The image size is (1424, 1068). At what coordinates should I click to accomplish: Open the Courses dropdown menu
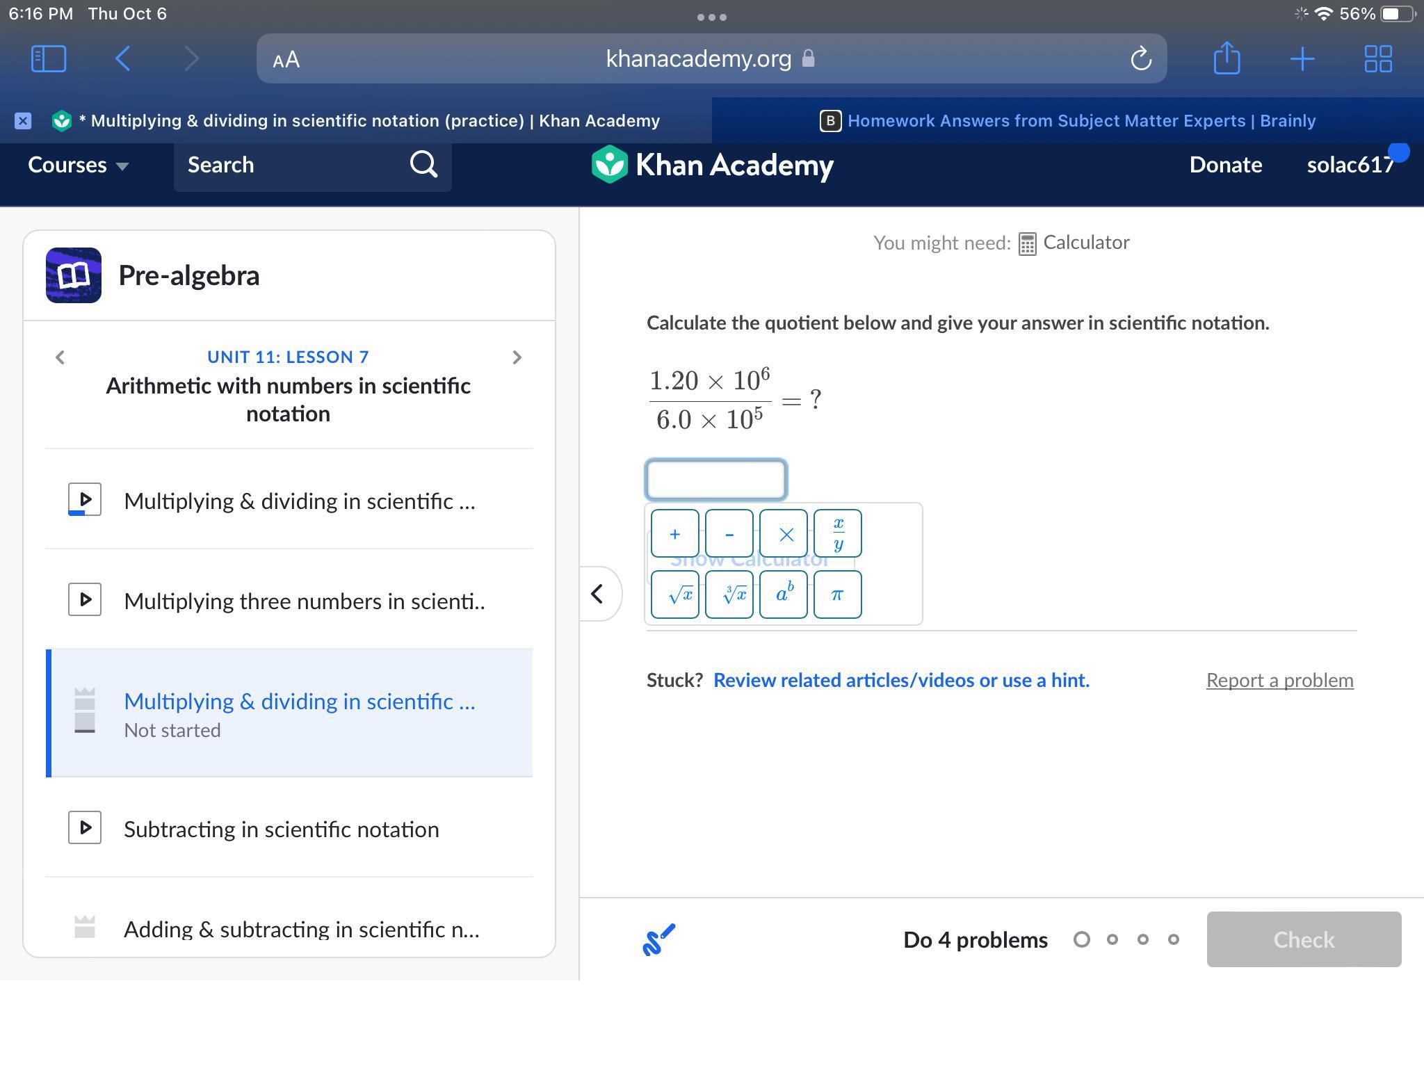(x=78, y=165)
